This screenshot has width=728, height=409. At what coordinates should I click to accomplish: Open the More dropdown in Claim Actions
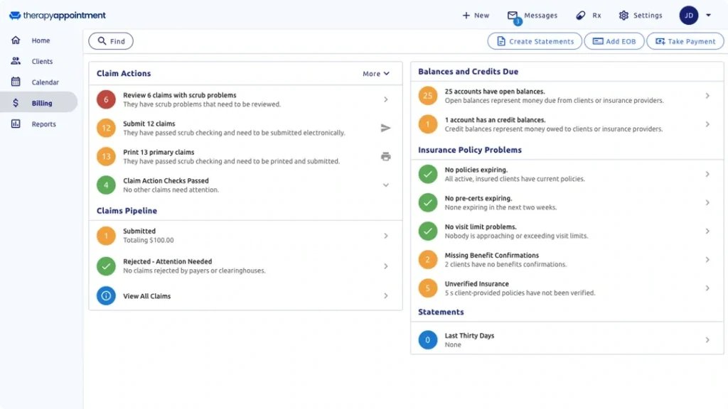click(x=376, y=73)
